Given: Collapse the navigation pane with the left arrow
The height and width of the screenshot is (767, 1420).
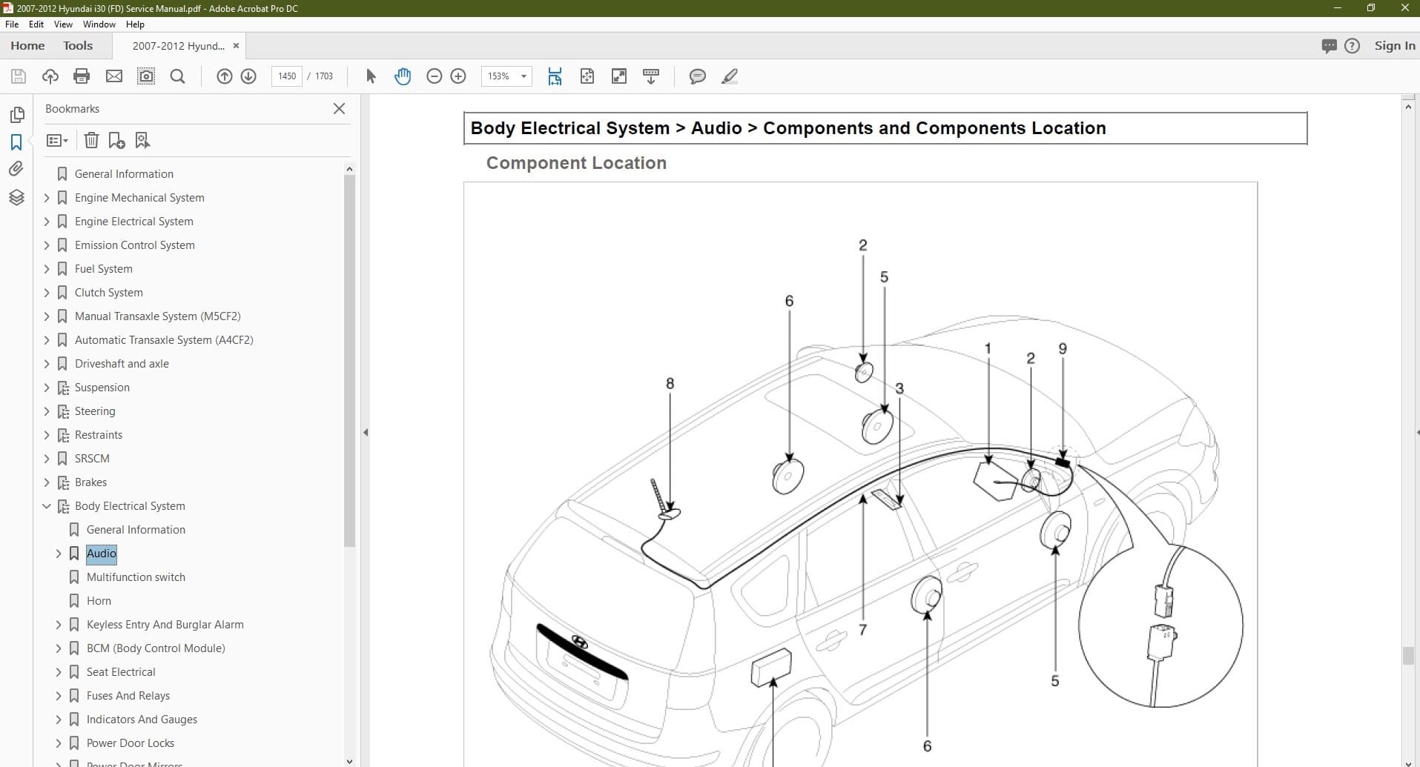Looking at the screenshot, I should 366,432.
